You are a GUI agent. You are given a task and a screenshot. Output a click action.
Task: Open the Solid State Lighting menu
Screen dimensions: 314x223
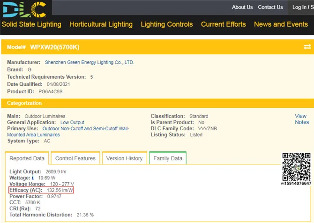pyautogui.click(x=31, y=24)
